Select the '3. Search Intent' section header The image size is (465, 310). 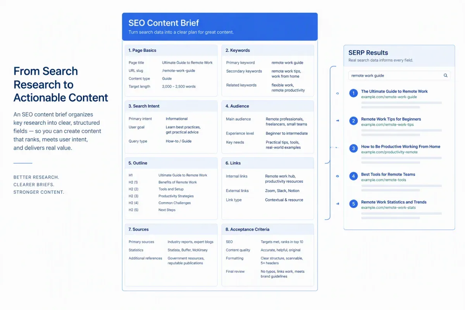point(171,106)
